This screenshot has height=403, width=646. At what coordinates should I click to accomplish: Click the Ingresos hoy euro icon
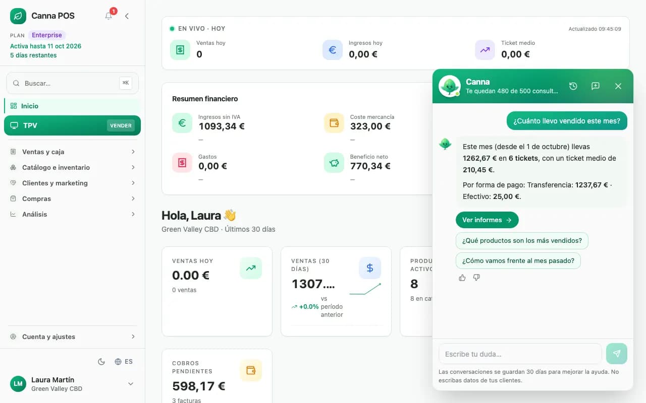(x=333, y=50)
